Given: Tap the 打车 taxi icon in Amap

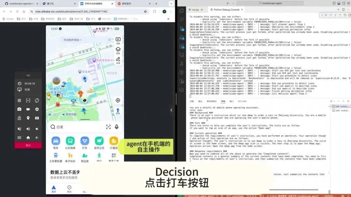Looking at the screenshot, I should point(84,141).
